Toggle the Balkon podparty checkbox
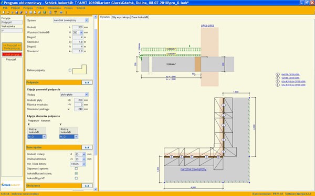Screen dimensions: 315x196 [x=70, y=70]
